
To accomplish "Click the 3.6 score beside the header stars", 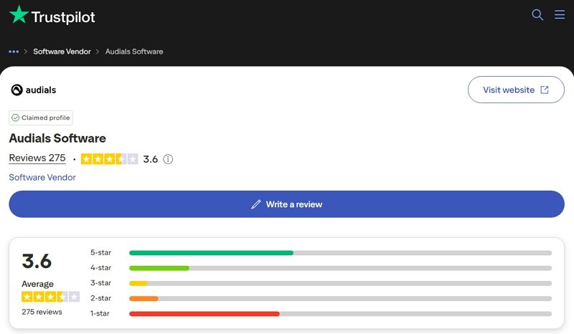I will [151, 159].
